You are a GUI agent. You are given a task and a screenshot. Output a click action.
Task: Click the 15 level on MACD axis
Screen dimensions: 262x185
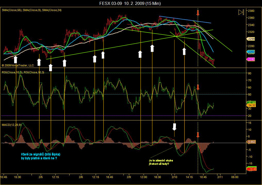(x=250, y=123)
